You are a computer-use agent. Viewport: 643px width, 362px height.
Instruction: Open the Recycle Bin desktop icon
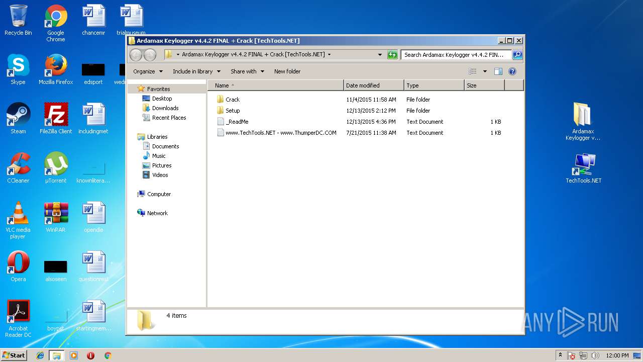18,20
